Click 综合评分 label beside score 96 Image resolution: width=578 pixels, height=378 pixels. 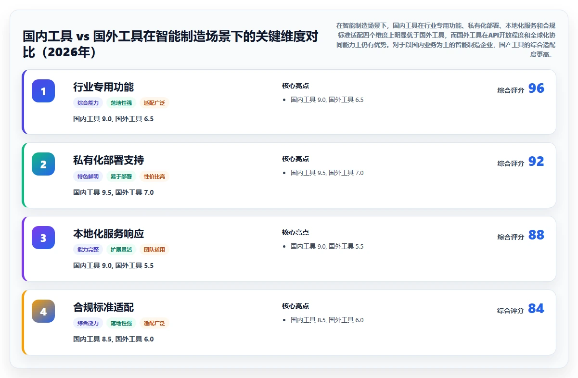click(x=511, y=90)
